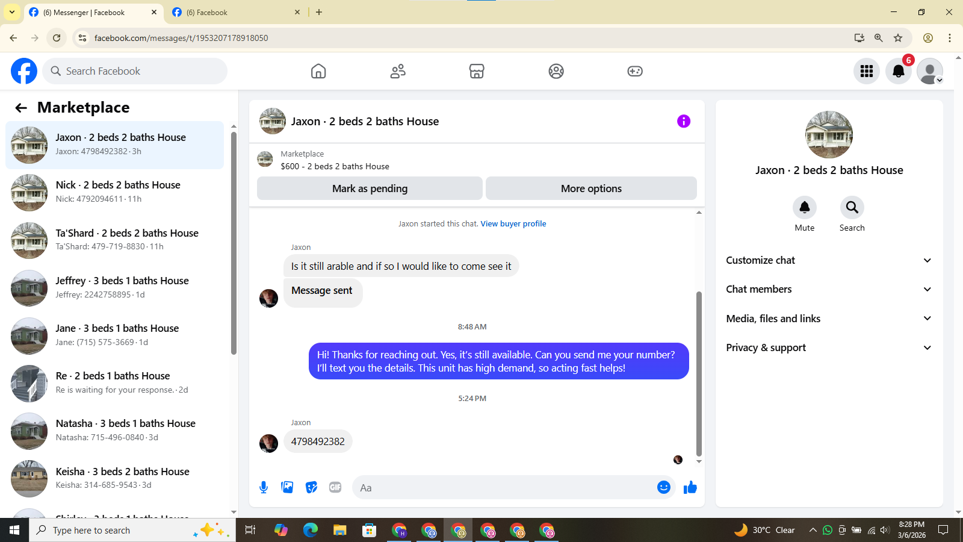Image resolution: width=963 pixels, height=542 pixels.
Task: Open the emoji picker smiley
Action: 664,487
